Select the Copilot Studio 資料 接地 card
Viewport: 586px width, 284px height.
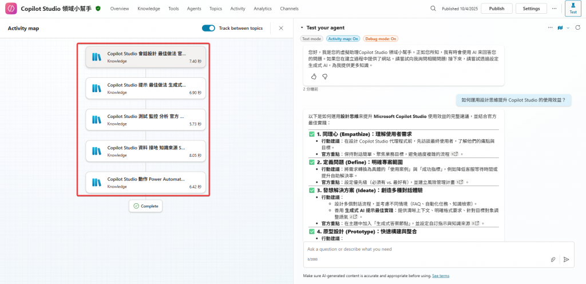(x=146, y=151)
